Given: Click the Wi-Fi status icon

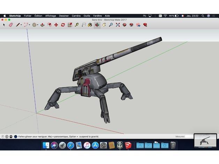Looking at the screenshot, I should coord(165,16).
